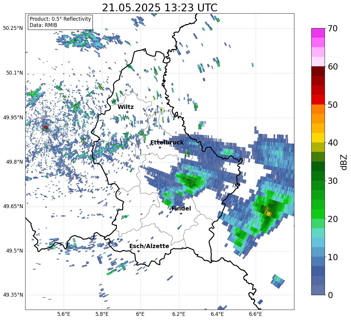Click the yellow high-reflectivity core near 6.65°E

268,211
